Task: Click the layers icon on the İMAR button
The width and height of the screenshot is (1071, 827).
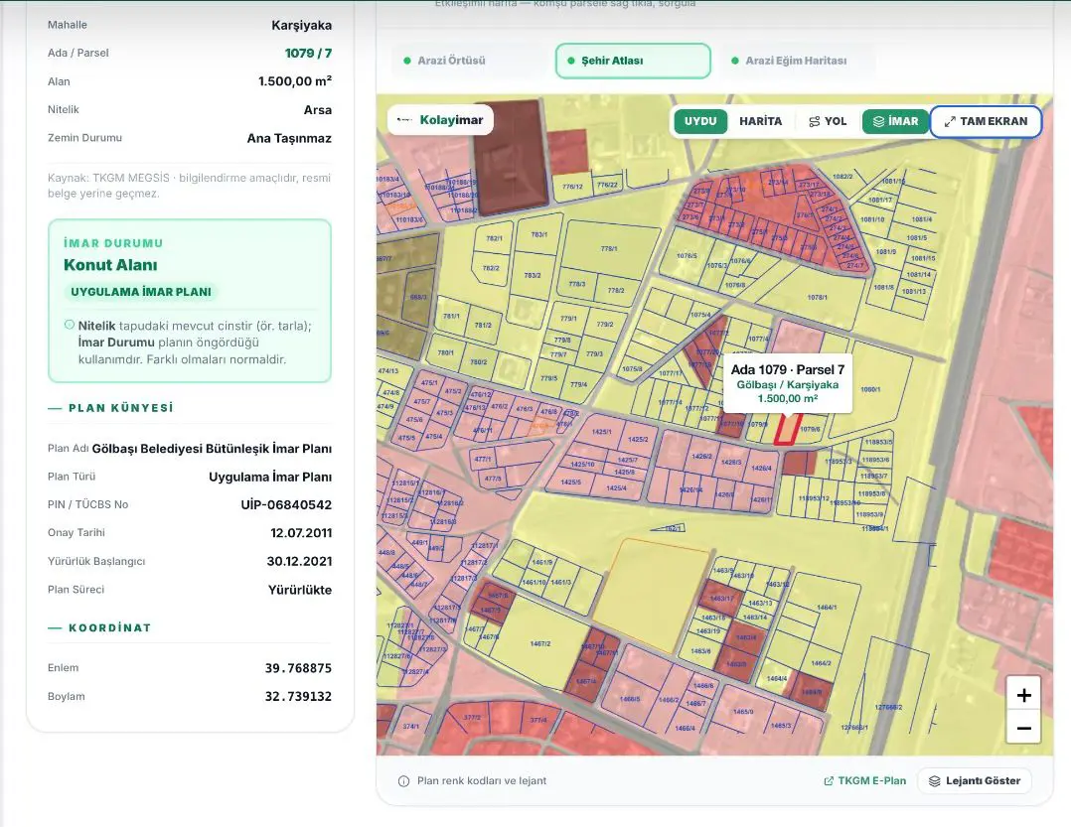Action: point(878,121)
